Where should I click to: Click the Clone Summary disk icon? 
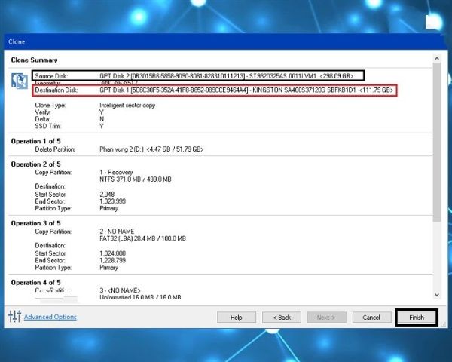click(x=20, y=82)
